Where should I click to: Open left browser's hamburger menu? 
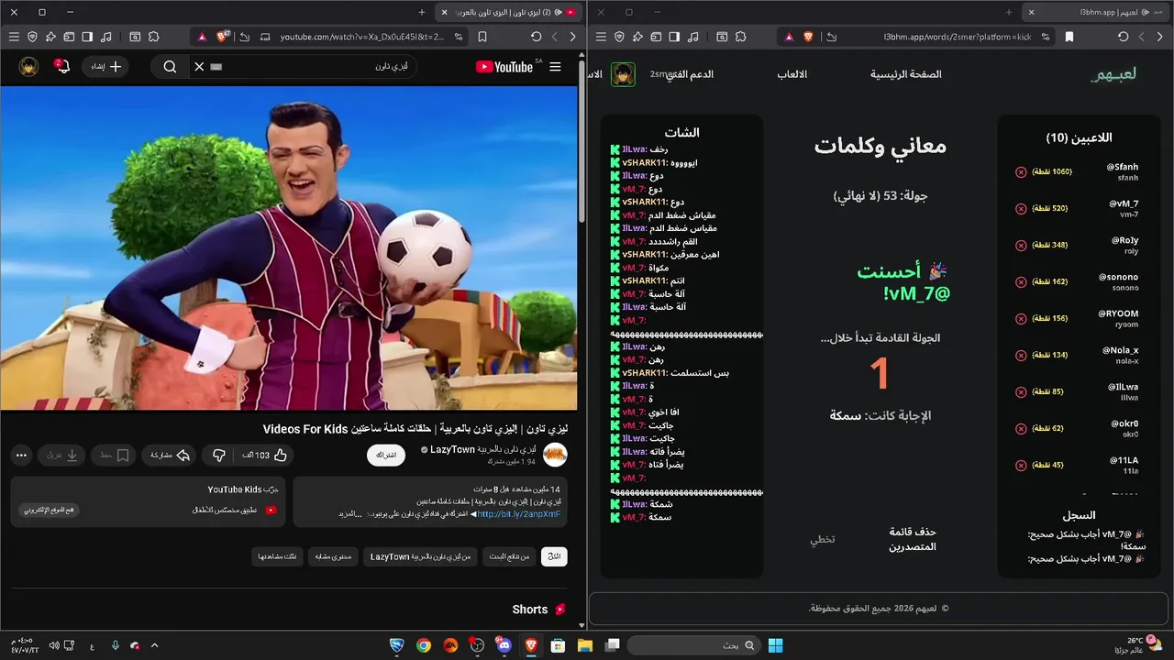14,37
